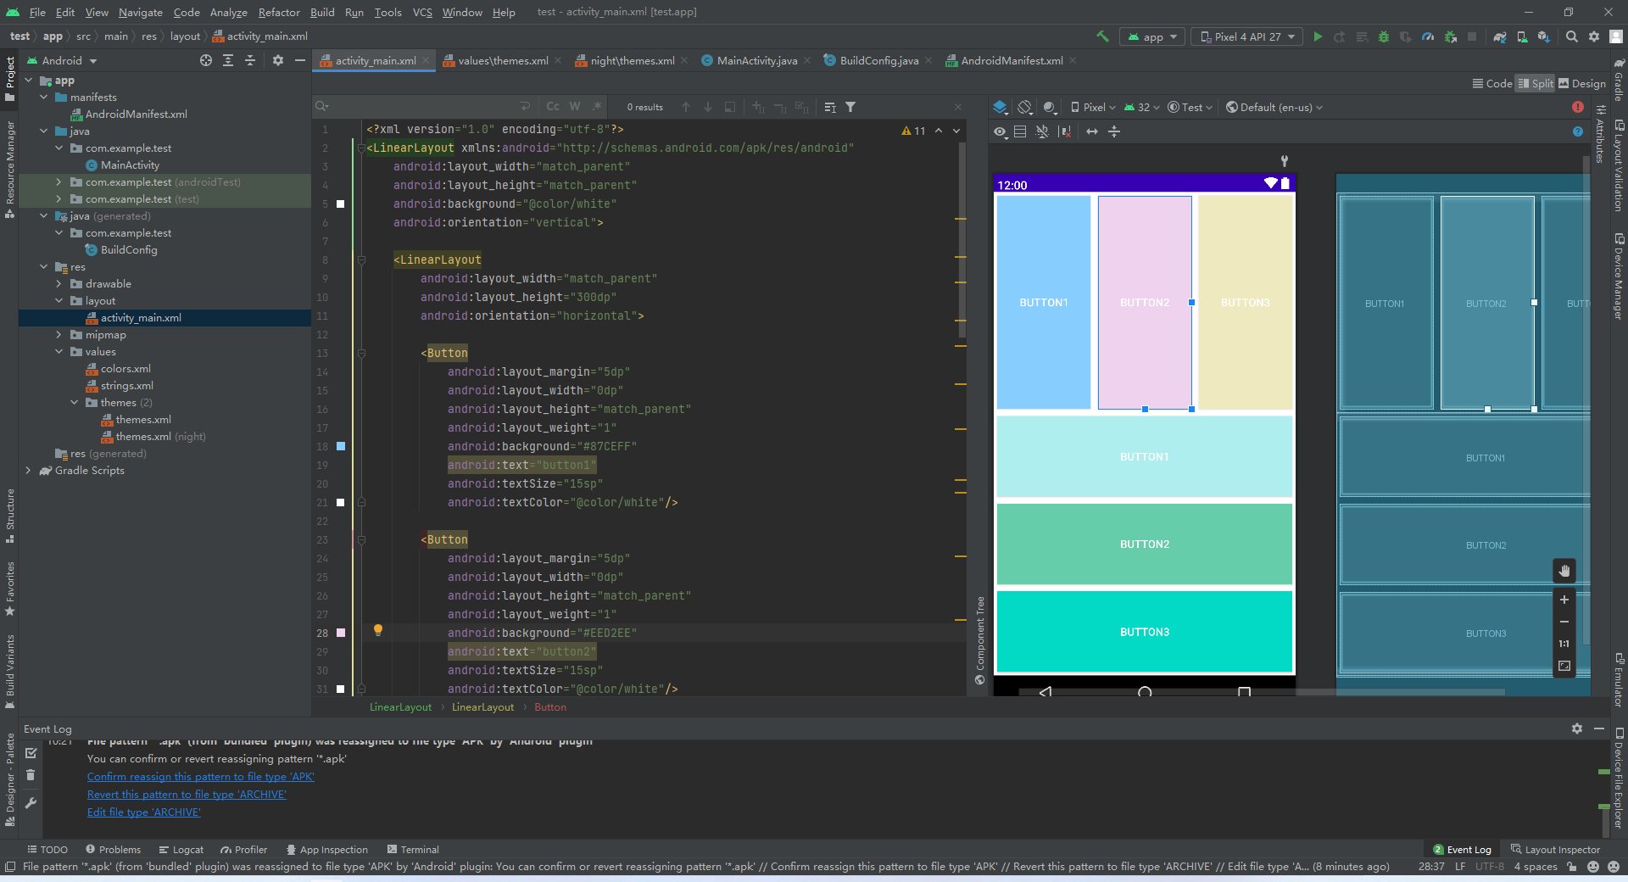Switch editor to Code view mode
1628x882 pixels.
1492,83
